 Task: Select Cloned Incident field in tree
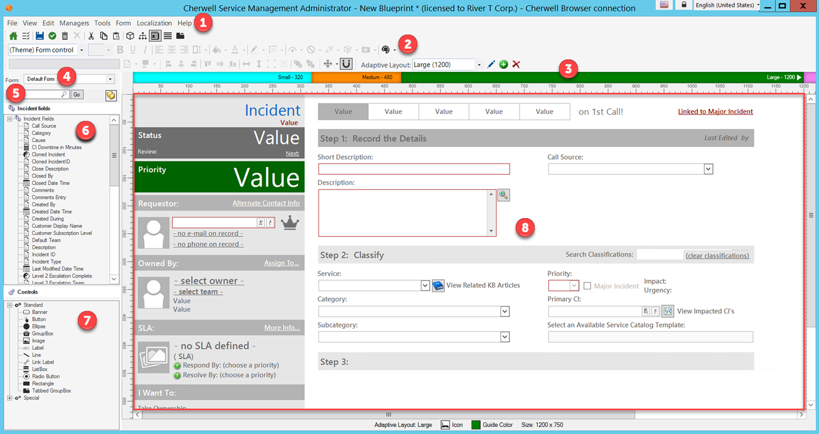coord(48,154)
